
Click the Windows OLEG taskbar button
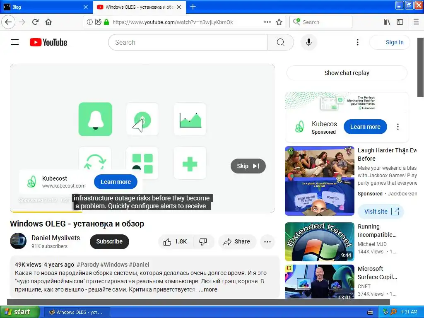(77, 312)
